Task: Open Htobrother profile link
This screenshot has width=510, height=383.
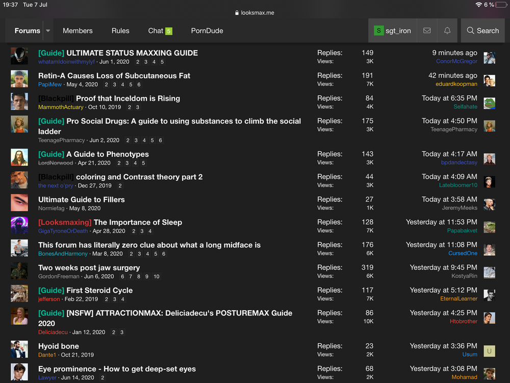Action: pos(464,321)
